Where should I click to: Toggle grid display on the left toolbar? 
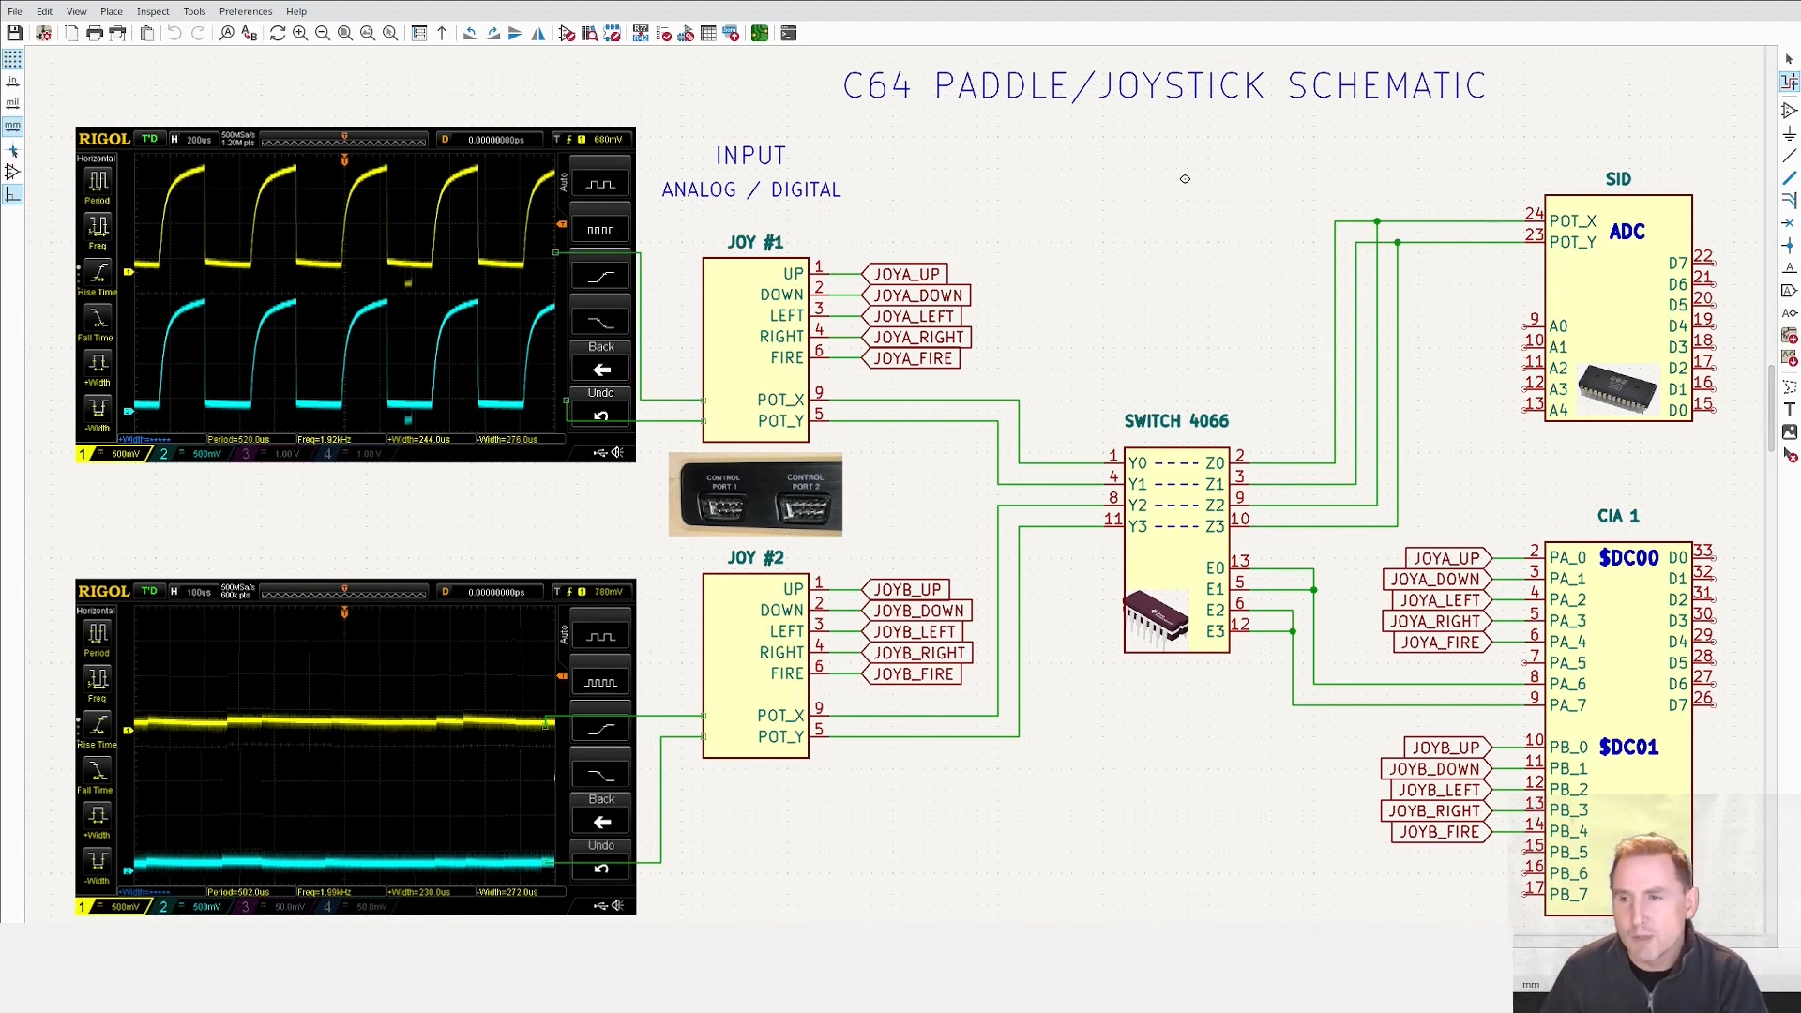[x=12, y=60]
